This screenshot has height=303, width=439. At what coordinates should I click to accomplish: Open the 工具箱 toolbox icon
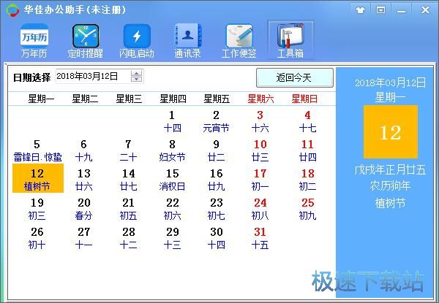pyautogui.click(x=290, y=40)
